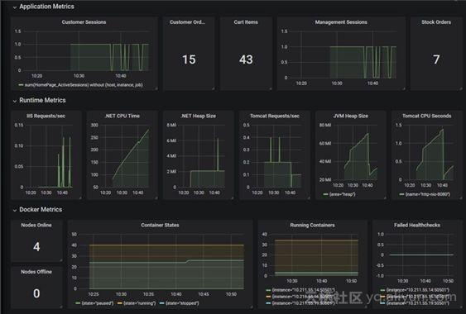Open the green swatch of the heap area legend

tap(326, 194)
